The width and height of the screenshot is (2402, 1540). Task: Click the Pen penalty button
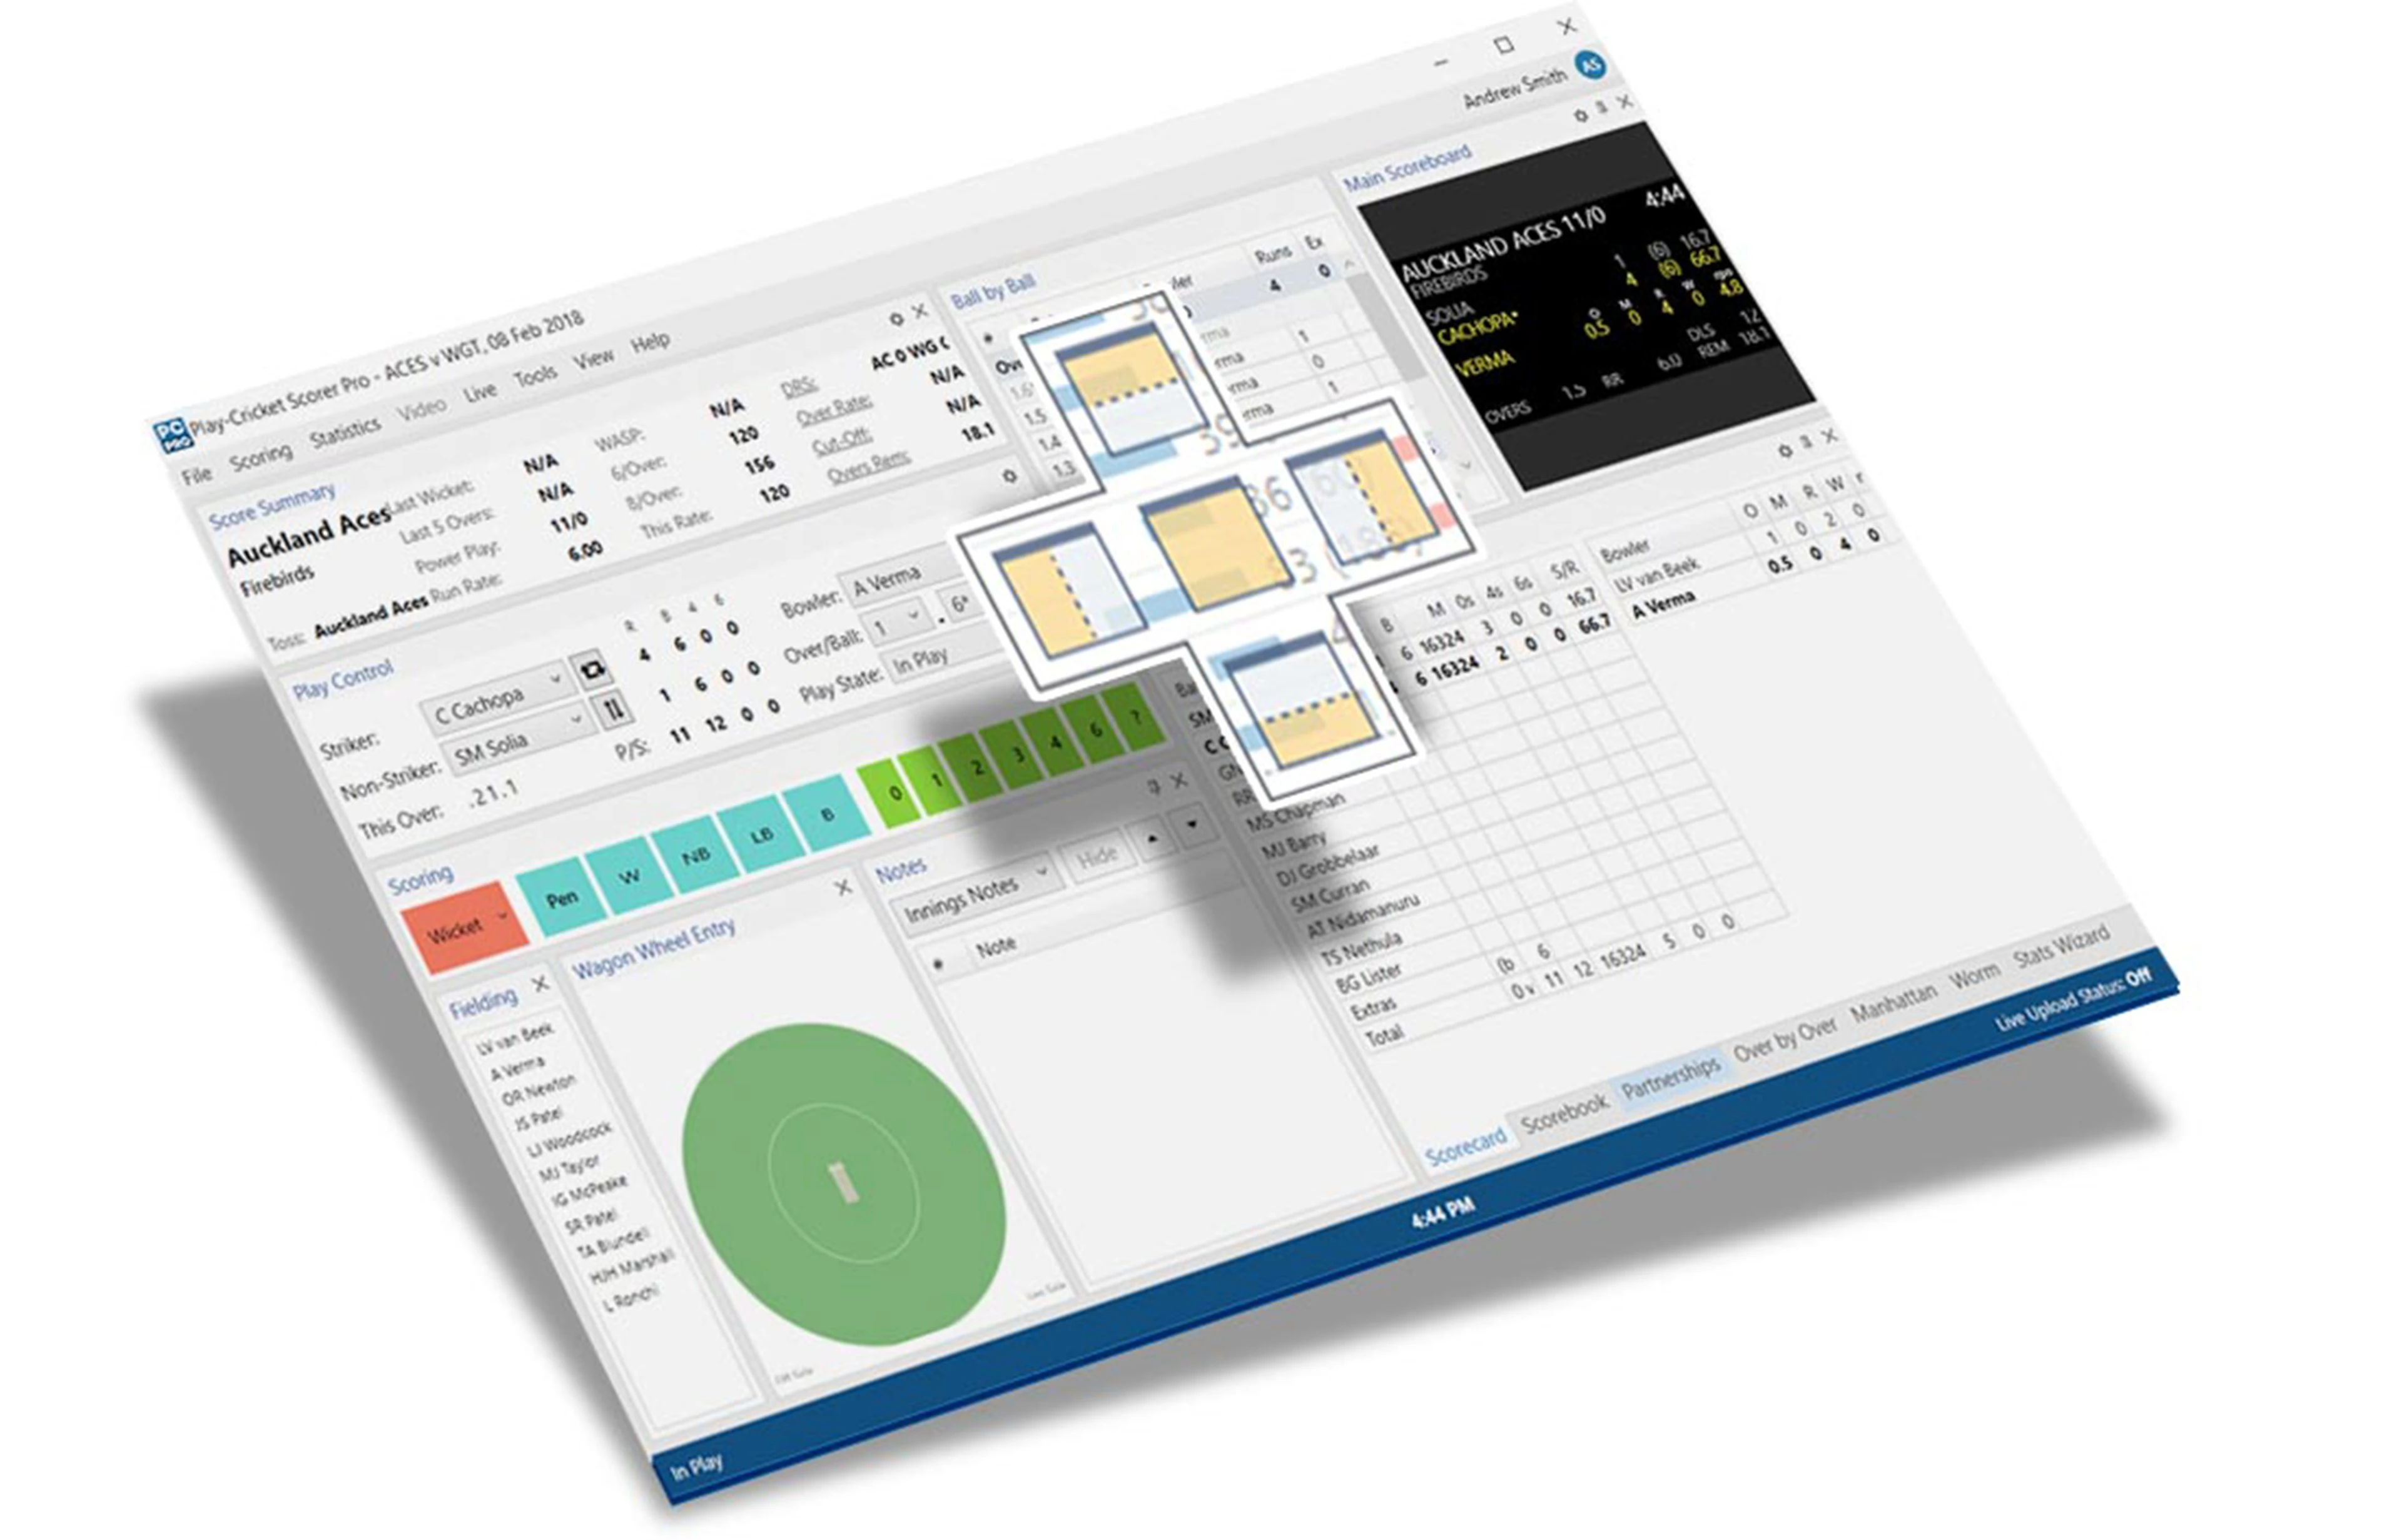(561, 897)
